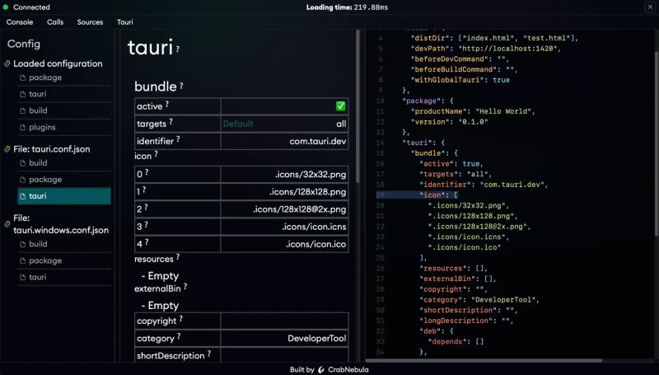Screen dimensions: 659x375
Task: Click the green Connected status dot
Action: (6, 7)
